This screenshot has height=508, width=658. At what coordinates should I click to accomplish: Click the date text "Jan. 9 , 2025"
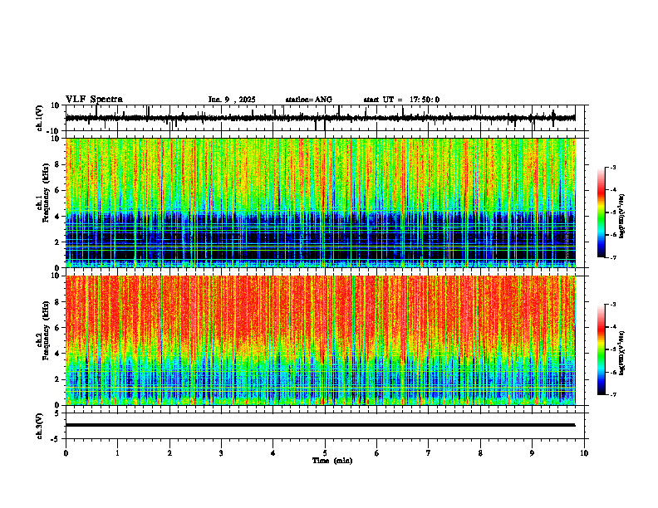tap(232, 100)
